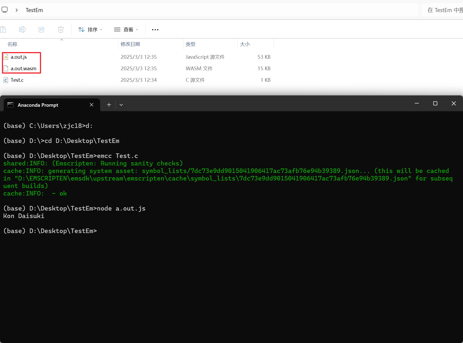Open terminal profile dropdown chevron

coord(121,105)
